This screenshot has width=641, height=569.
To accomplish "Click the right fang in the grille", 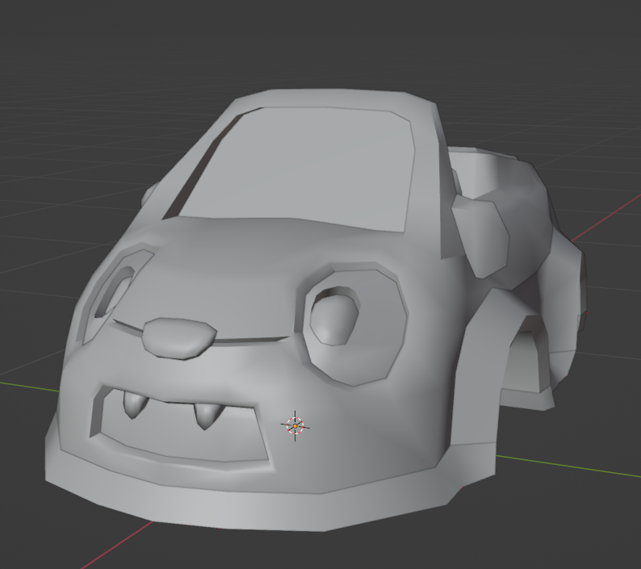I will click(207, 414).
